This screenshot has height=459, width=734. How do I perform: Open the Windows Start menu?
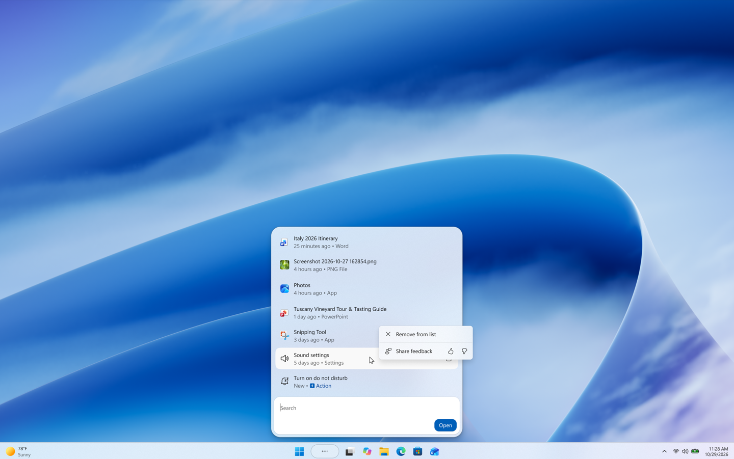[299, 451]
